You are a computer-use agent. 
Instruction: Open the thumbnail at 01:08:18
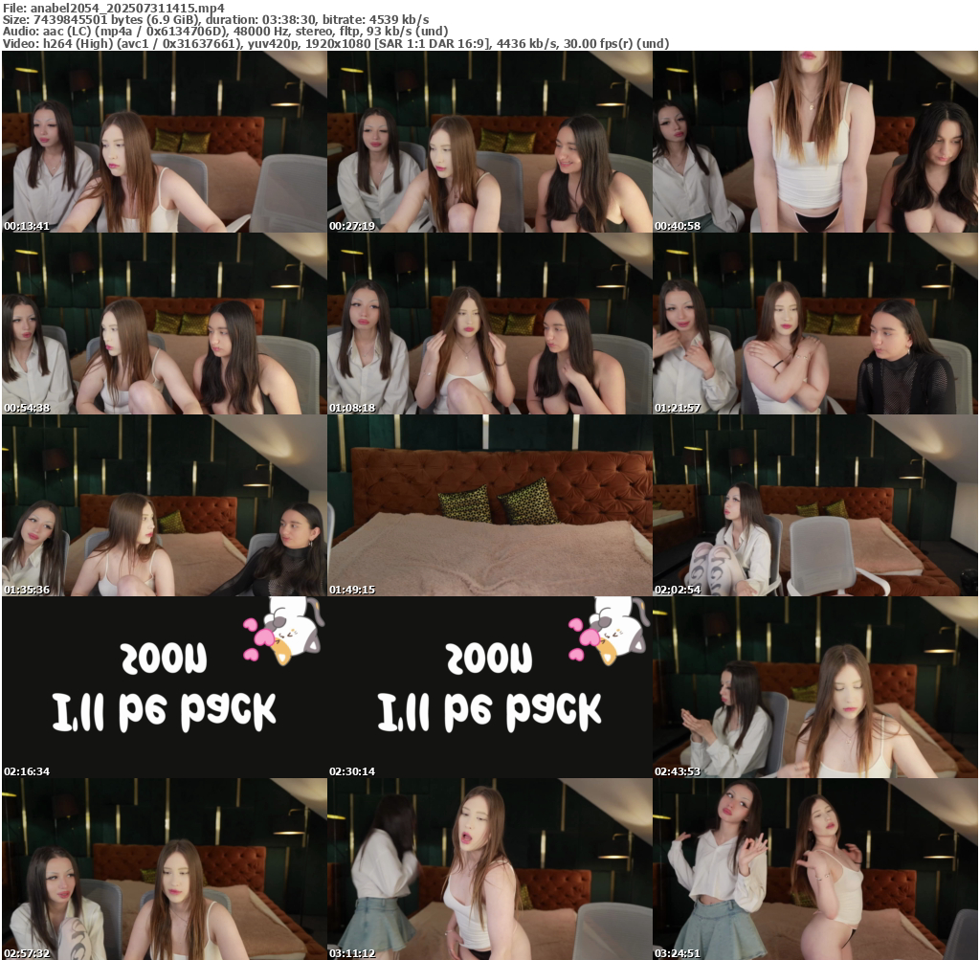[489, 324]
